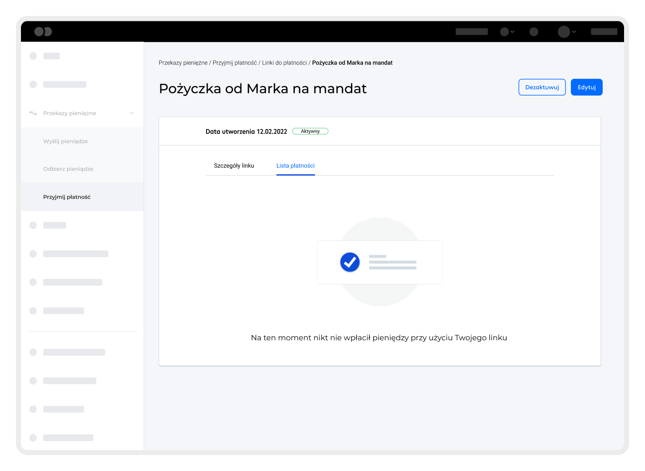Click the standalone round icon in top bar
This screenshot has width=645, height=471.
534,32
